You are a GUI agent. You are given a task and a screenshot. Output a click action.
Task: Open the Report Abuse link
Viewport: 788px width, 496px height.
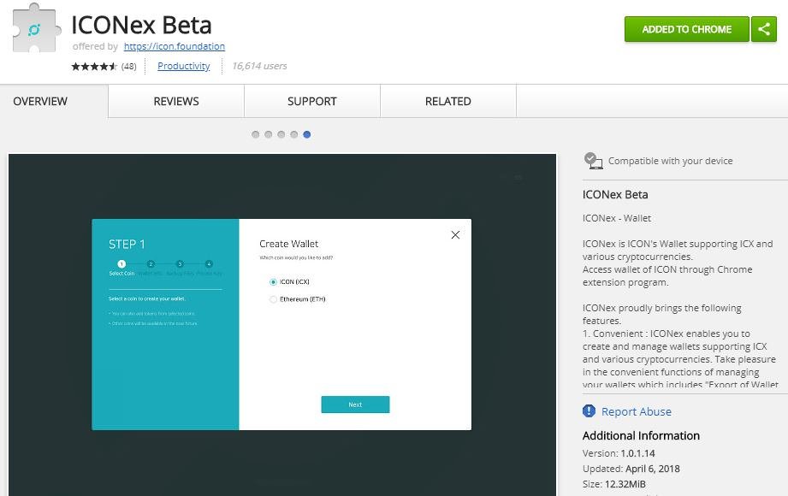[637, 411]
